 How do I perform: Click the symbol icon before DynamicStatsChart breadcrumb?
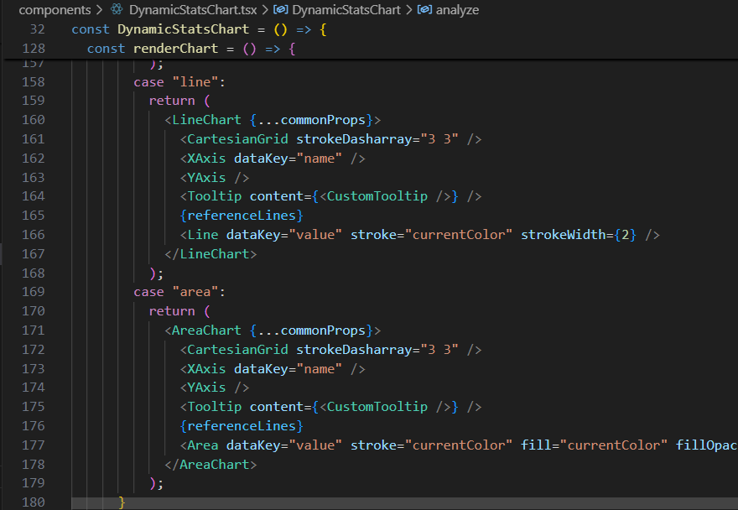click(x=280, y=9)
